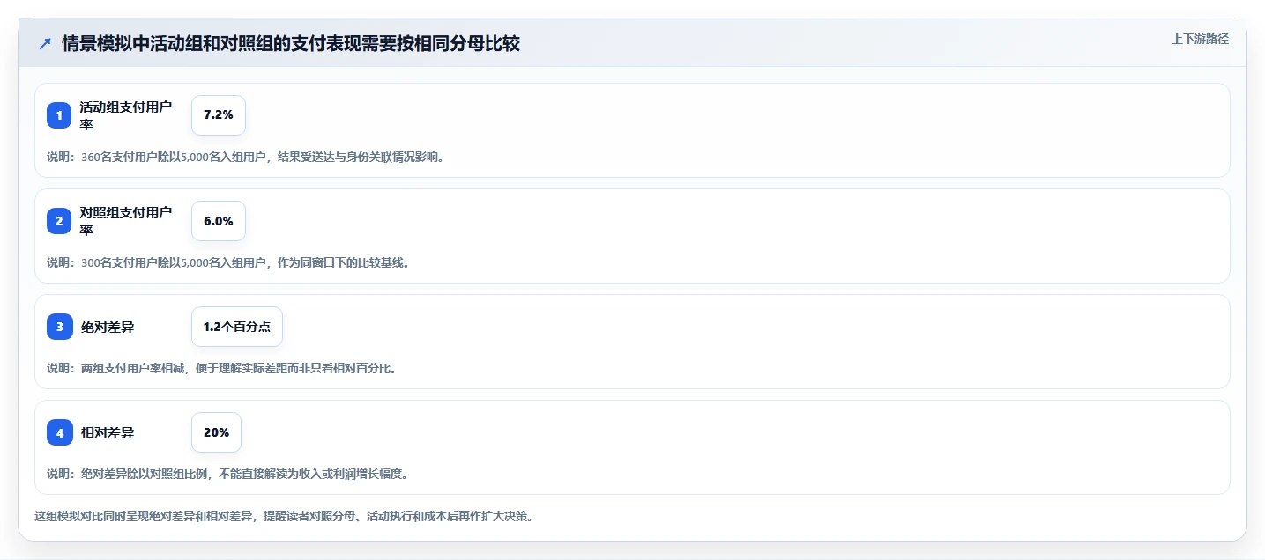Select the 7.2% value chip
This screenshot has height=560, width=1265.
219,115
